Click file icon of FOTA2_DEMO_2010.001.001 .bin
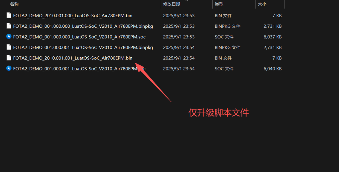Viewport: 339px width, 172px height. pyautogui.click(x=9, y=58)
